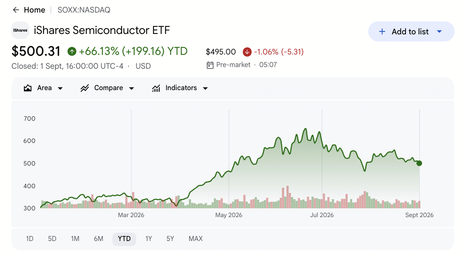This screenshot has width=463, height=254.
Task: Click the iShares logo icon
Action: click(x=21, y=30)
